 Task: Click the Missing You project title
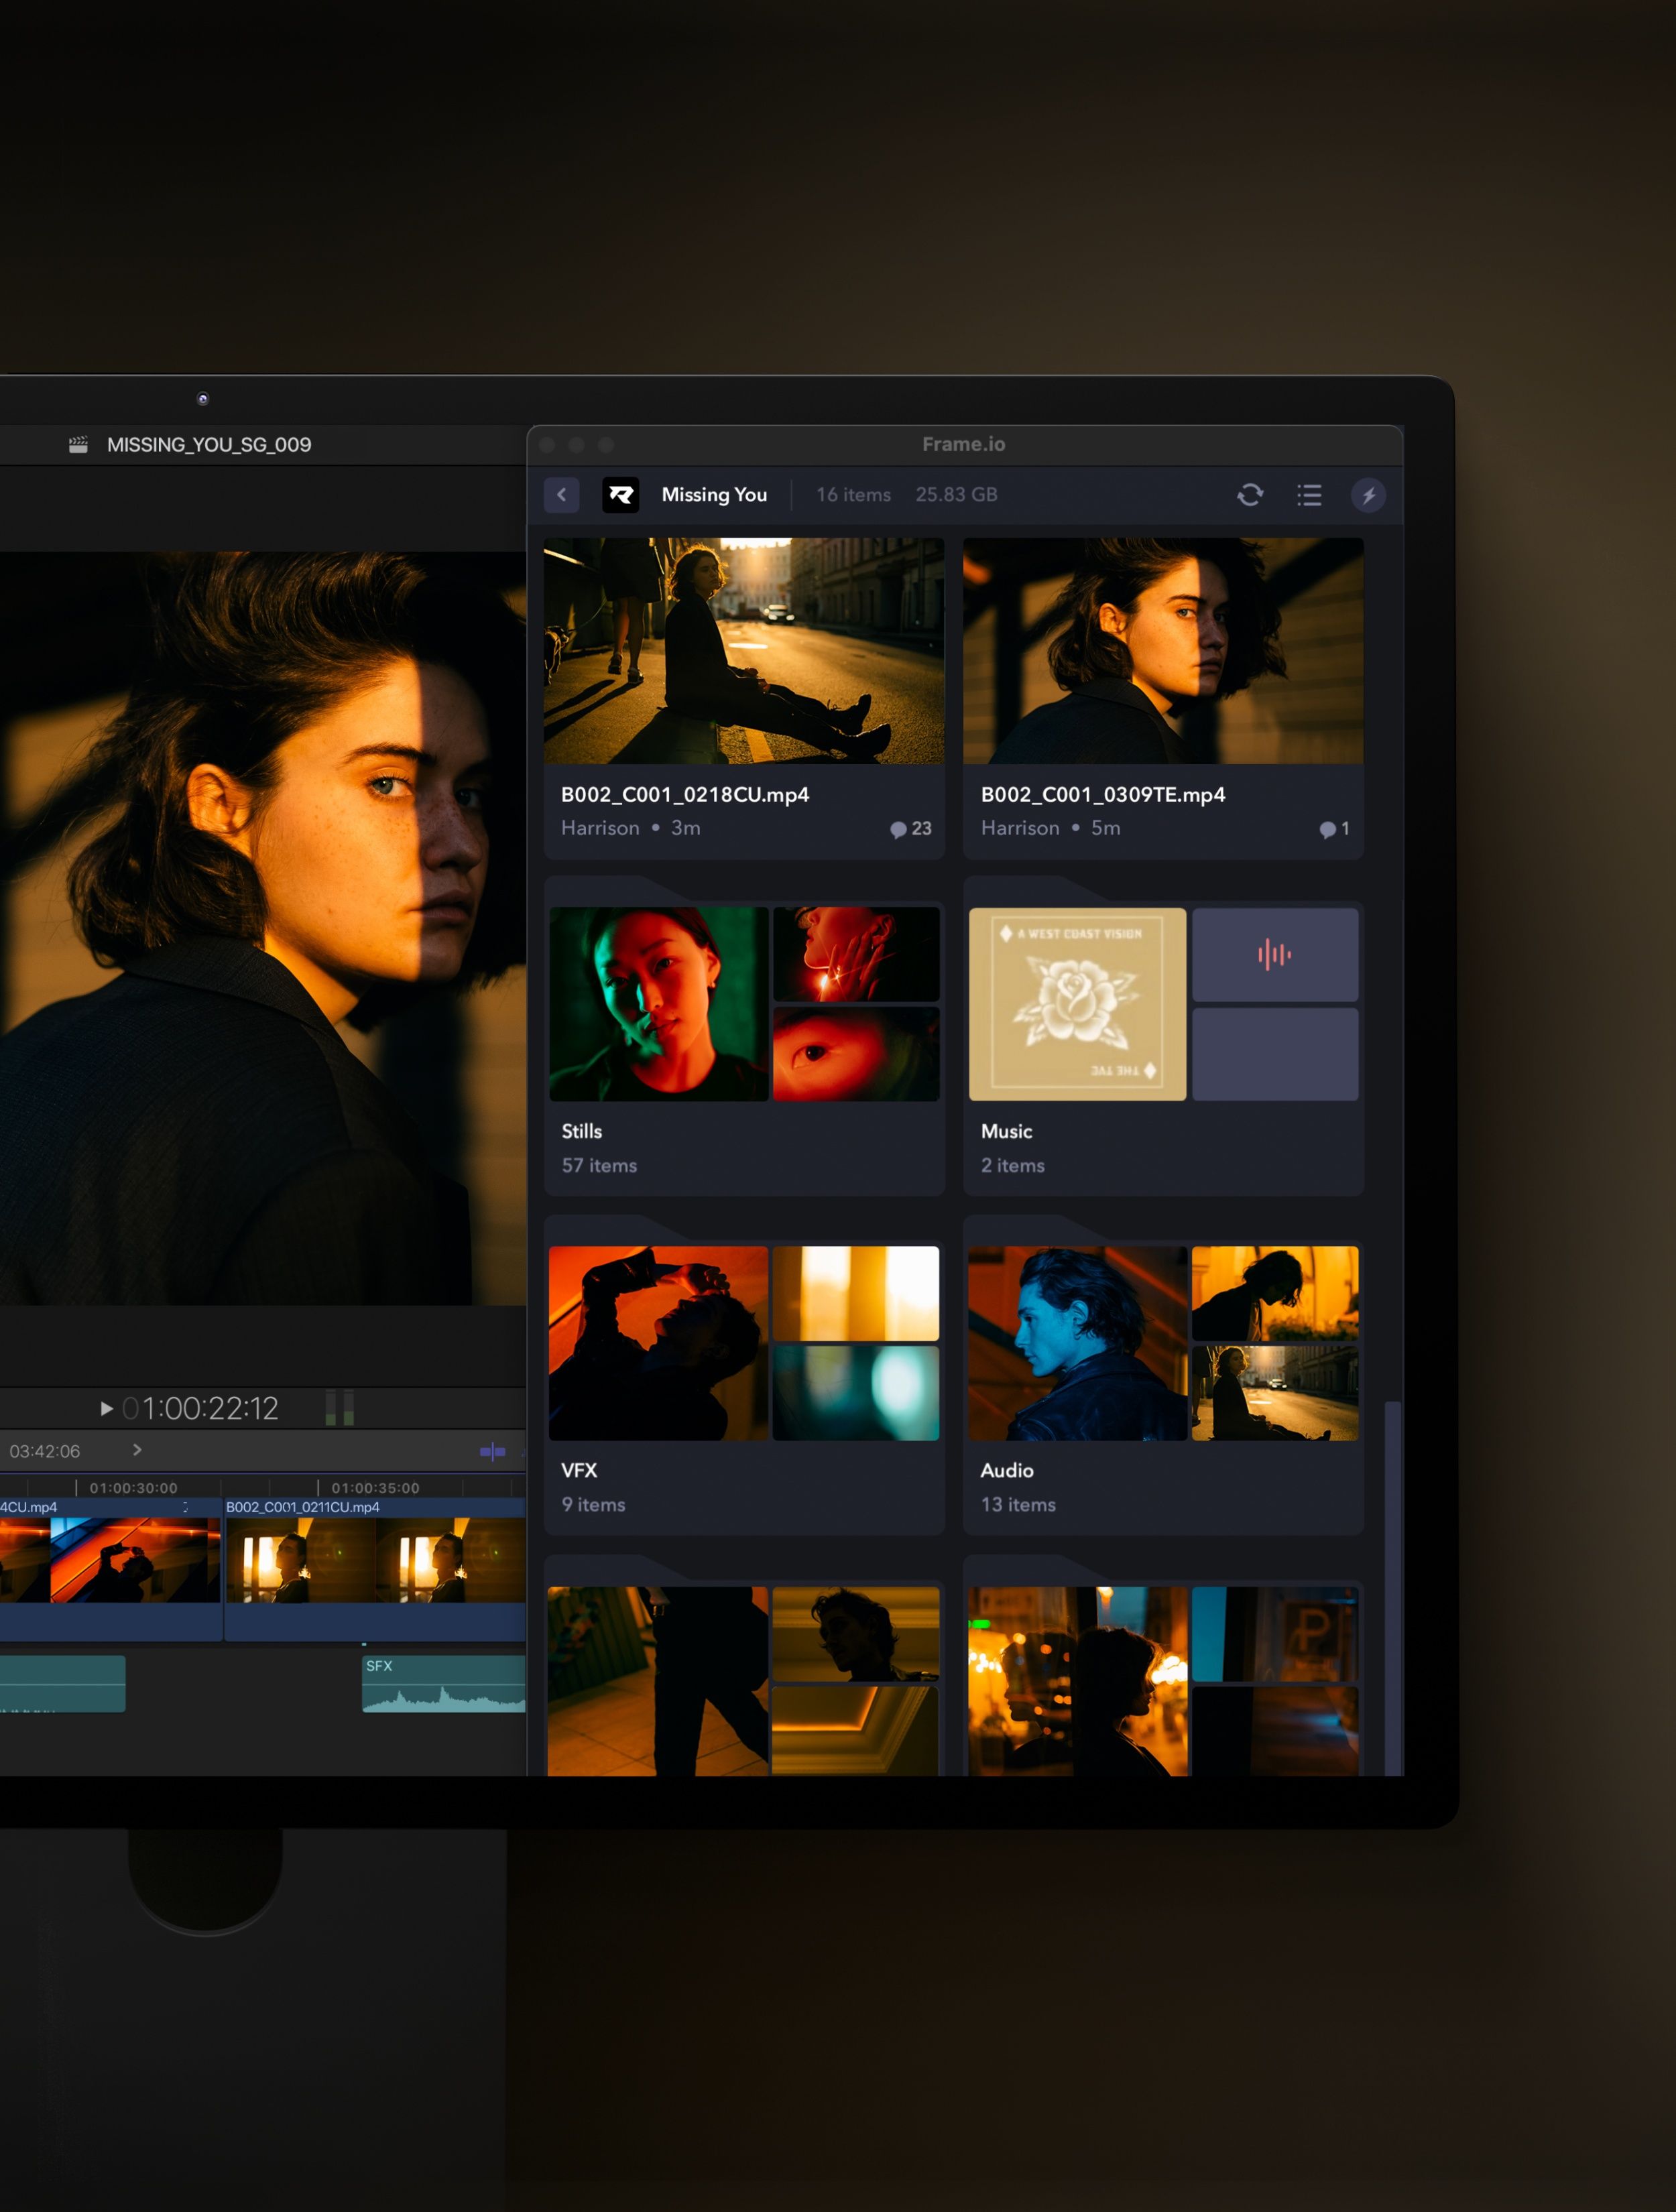pyautogui.click(x=714, y=495)
